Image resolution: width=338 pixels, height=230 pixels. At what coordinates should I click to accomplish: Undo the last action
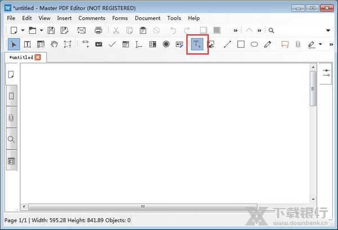click(173, 30)
